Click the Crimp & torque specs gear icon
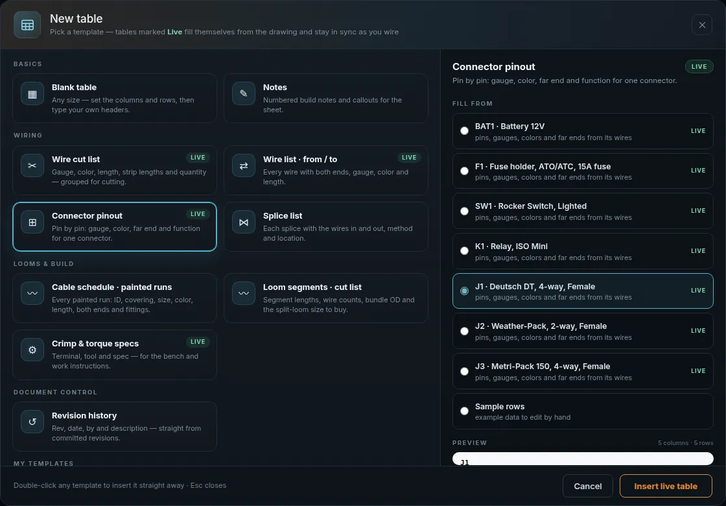The image size is (726, 506). click(32, 350)
